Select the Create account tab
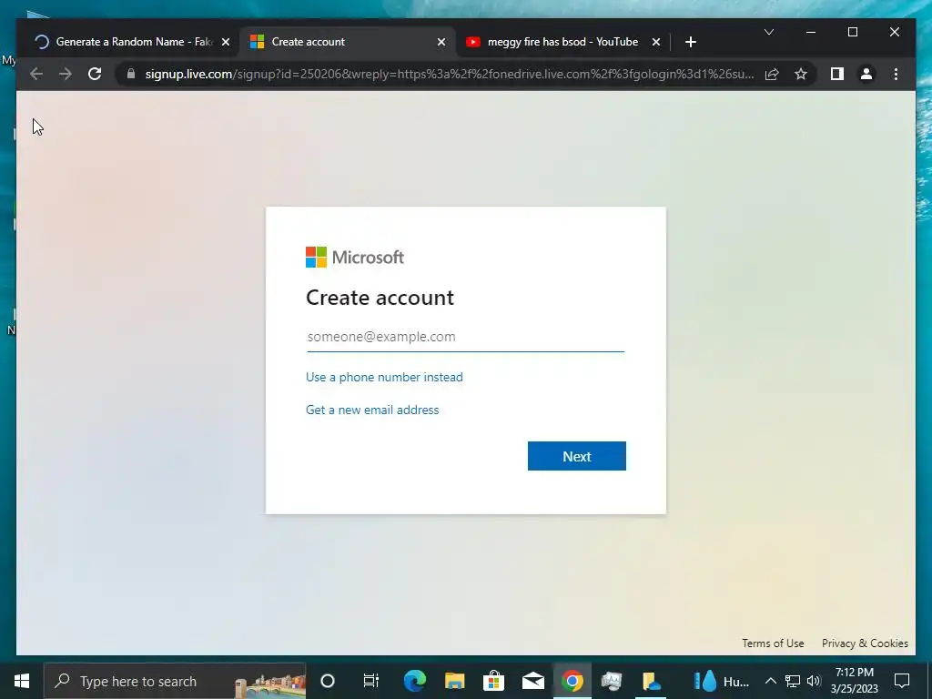Viewport: 932px width, 699px height. click(348, 42)
